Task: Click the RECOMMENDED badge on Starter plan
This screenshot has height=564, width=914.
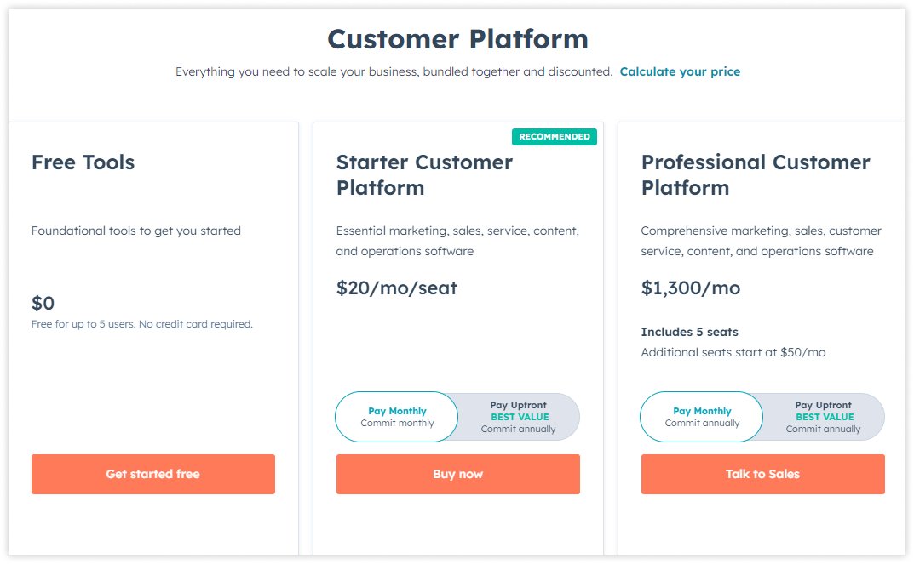Action: tap(555, 136)
